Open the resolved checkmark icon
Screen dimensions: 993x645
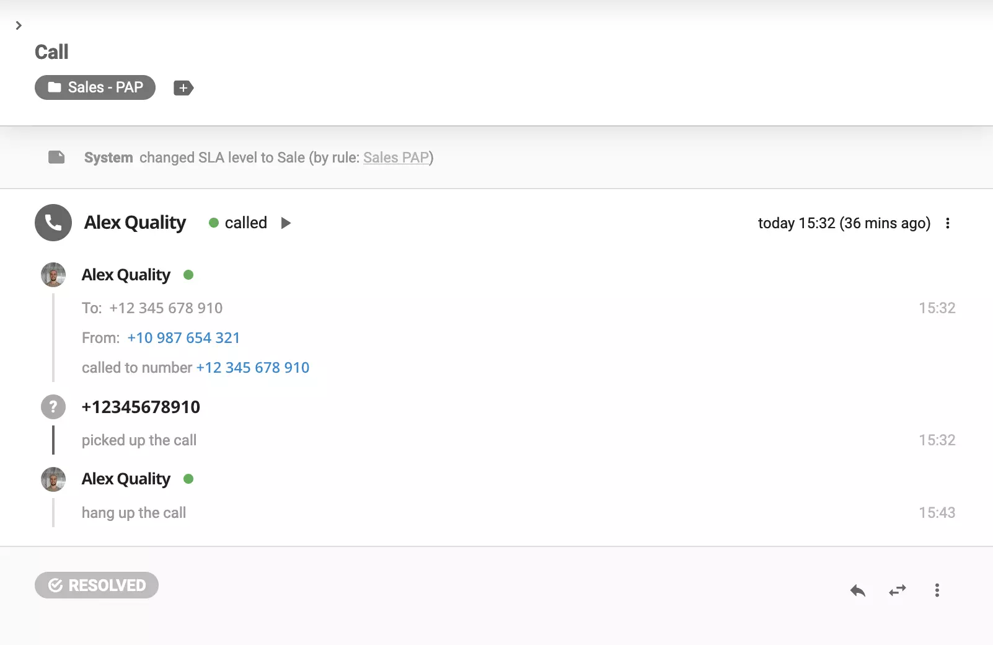(56, 584)
